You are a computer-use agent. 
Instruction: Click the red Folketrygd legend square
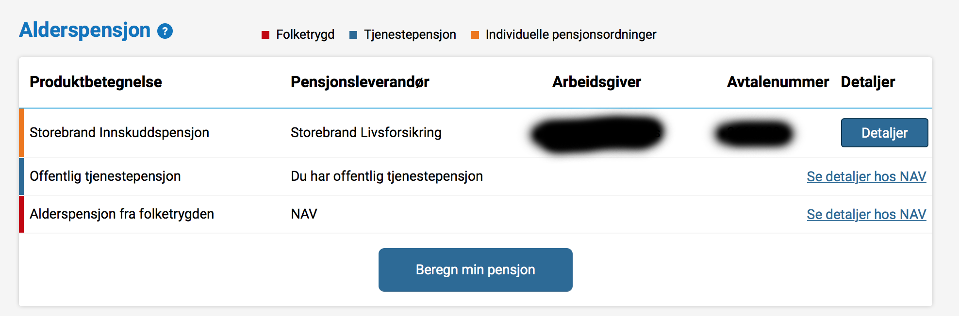pos(265,35)
